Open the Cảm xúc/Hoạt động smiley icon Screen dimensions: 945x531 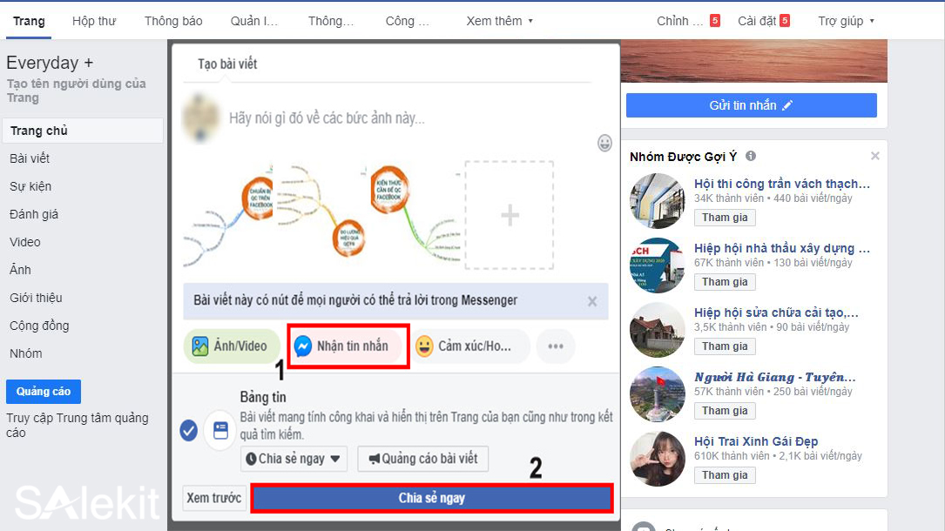click(423, 346)
